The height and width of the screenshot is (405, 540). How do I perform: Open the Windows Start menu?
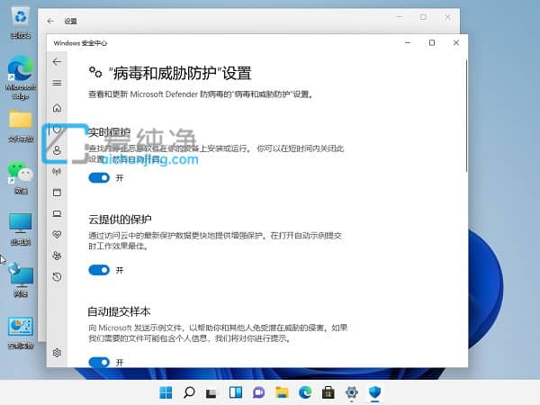coord(166,392)
